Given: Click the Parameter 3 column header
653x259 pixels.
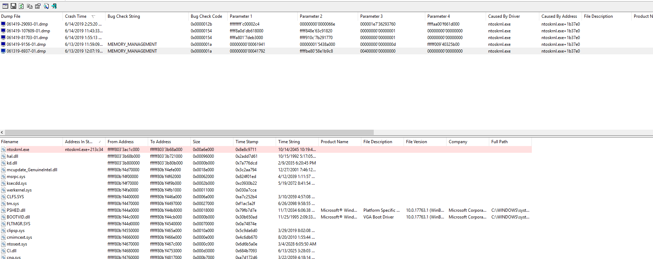Looking at the screenshot, I should click(392, 16).
